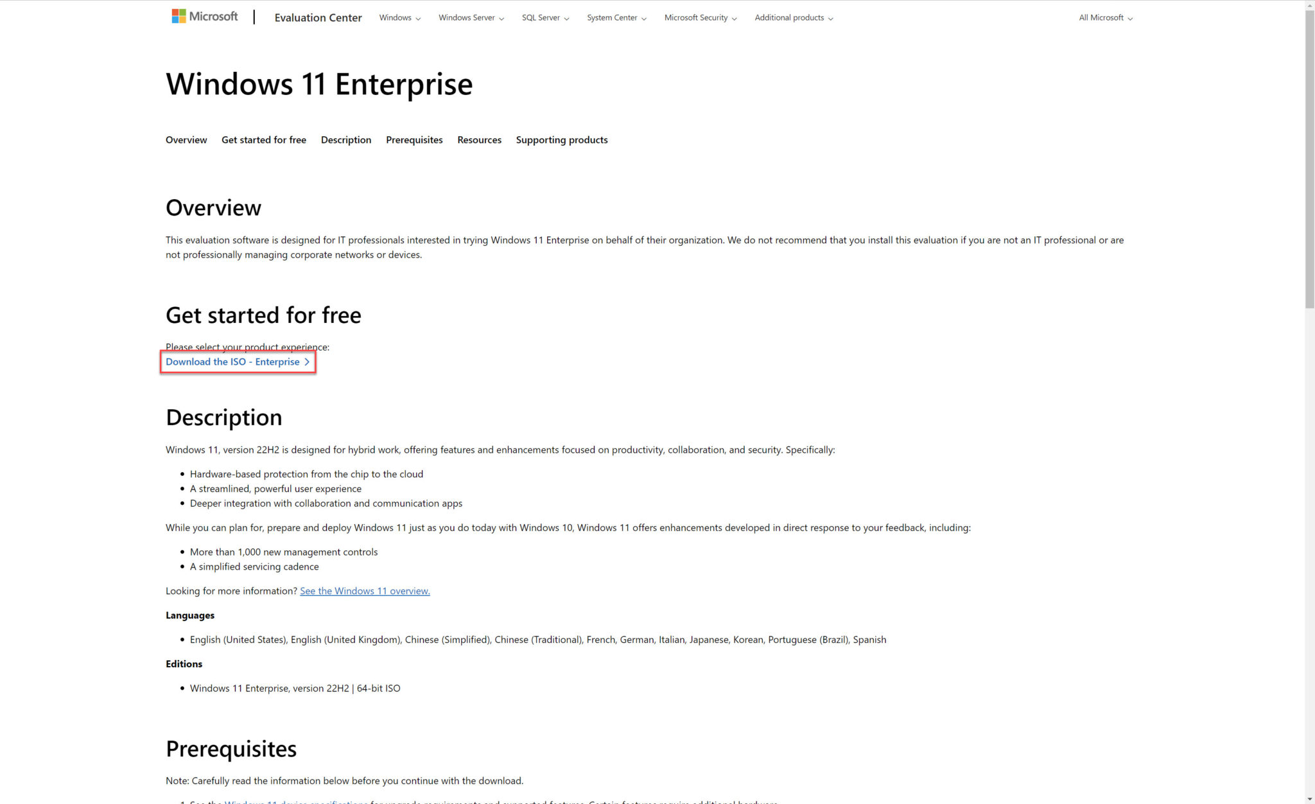This screenshot has height=804, width=1315.
Task: Expand the All Microsoft dropdown
Action: point(1104,17)
